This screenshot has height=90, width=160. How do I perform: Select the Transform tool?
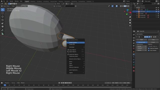pyautogui.click(x=2, y=26)
